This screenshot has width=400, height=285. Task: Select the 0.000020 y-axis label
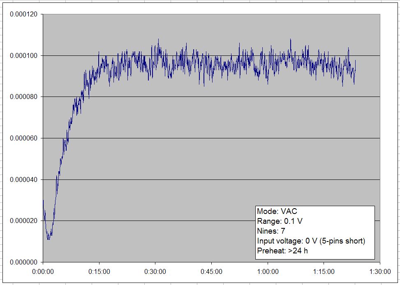24,221
